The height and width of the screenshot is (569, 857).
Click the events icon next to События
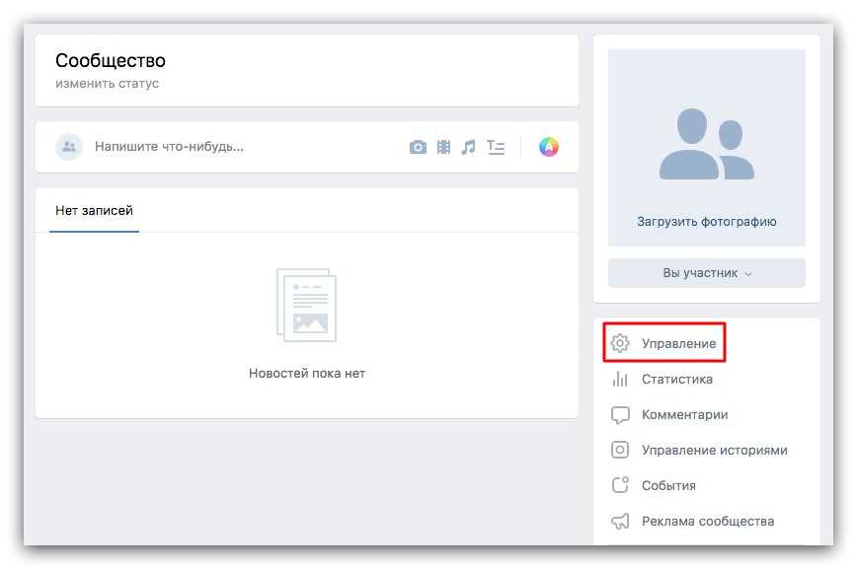point(620,485)
